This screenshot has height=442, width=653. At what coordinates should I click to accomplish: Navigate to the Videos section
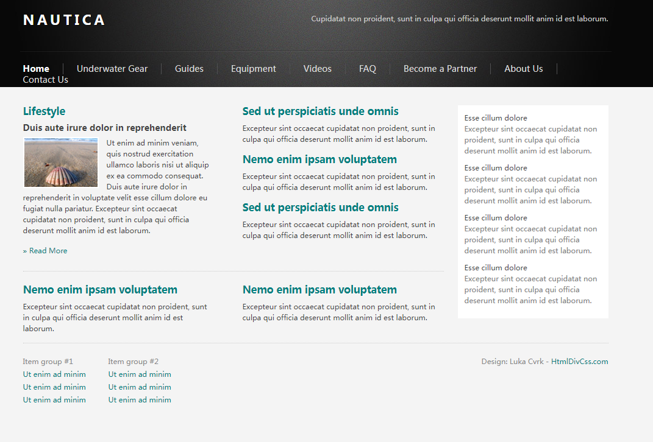click(x=317, y=69)
